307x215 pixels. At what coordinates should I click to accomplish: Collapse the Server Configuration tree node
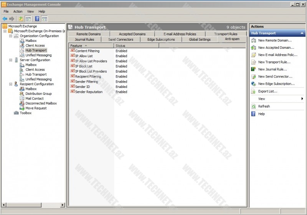pyautogui.click(x=11, y=60)
